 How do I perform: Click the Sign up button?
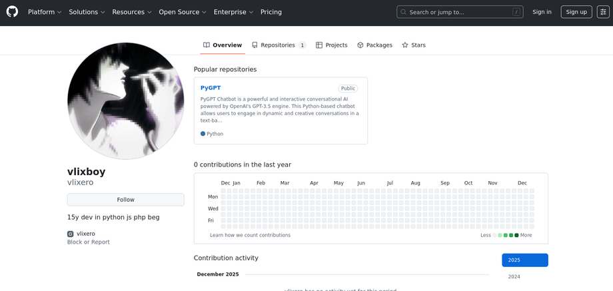click(576, 12)
